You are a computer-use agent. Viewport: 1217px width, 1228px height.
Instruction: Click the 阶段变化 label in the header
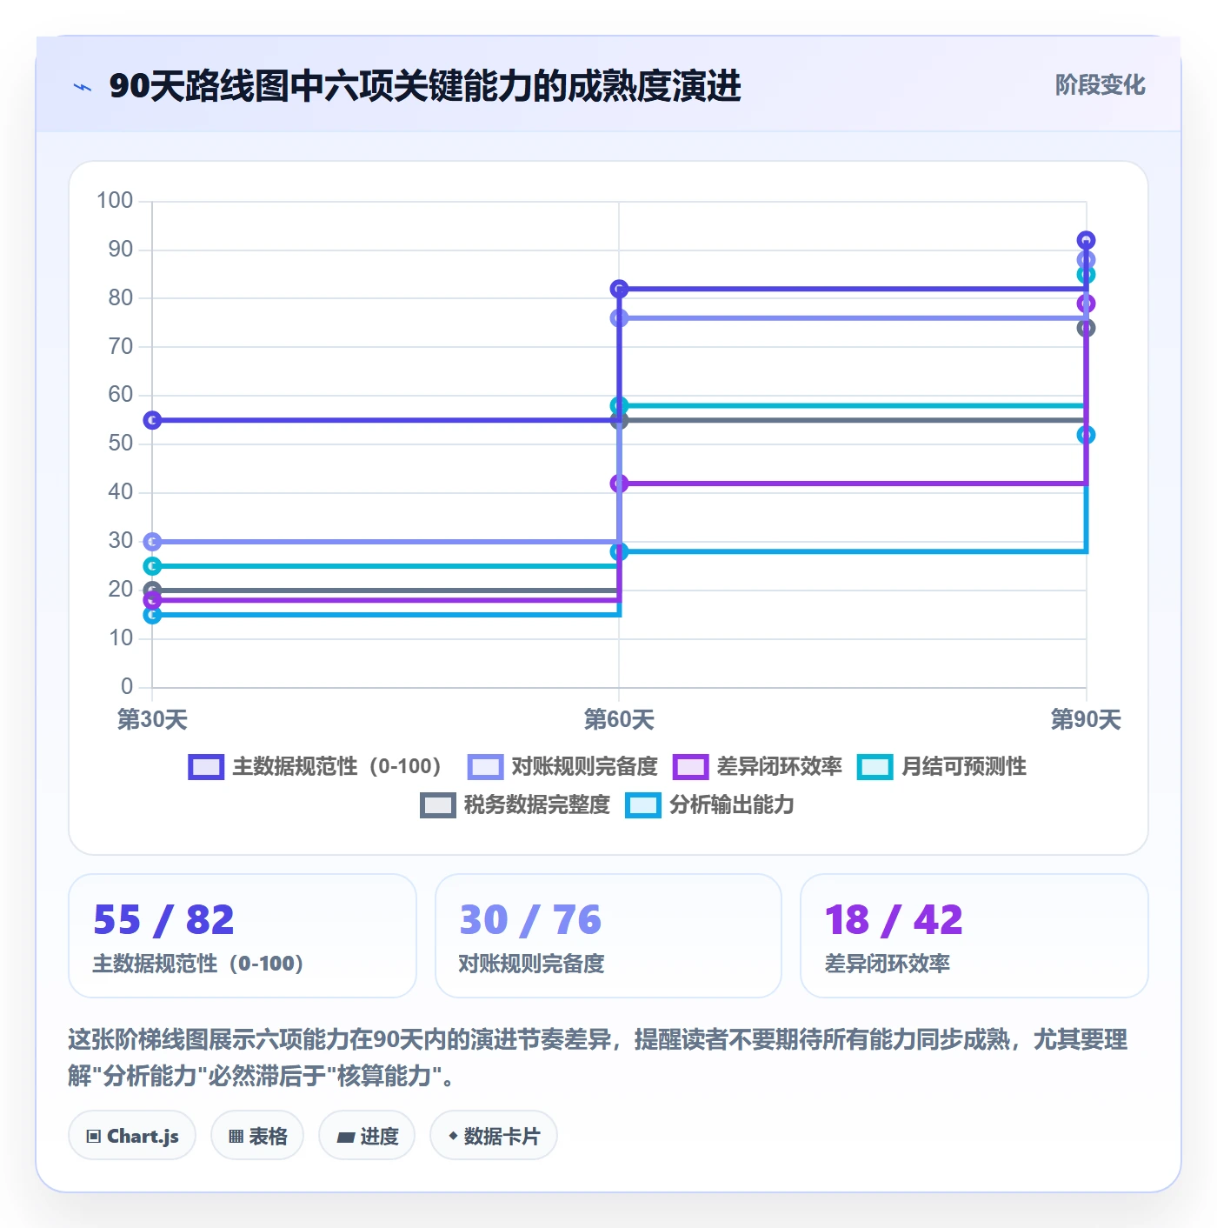[x=1100, y=85]
